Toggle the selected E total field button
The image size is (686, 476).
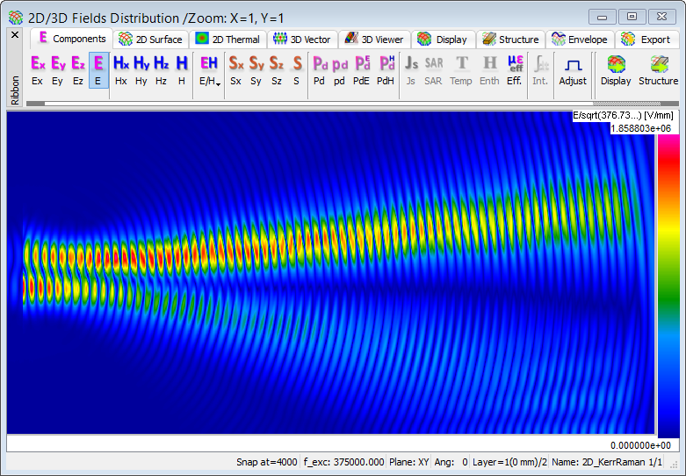click(98, 69)
